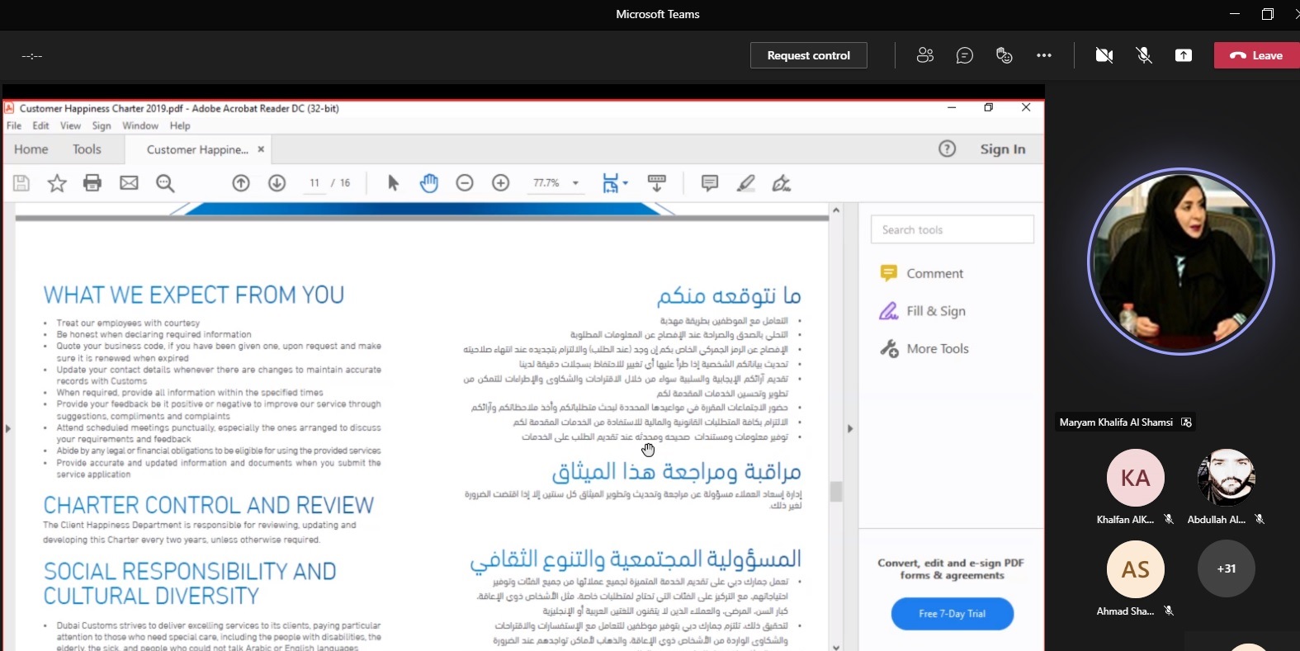Click the Acrobat find text magnifier icon

(165, 183)
